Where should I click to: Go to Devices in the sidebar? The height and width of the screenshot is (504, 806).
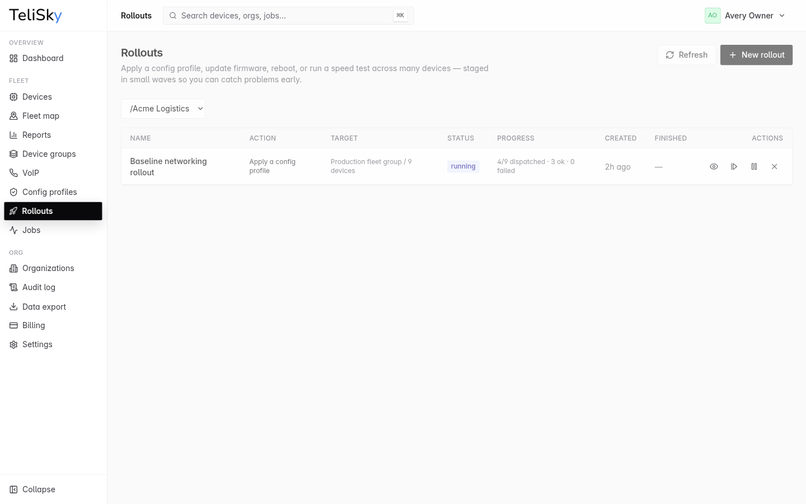coord(53,97)
